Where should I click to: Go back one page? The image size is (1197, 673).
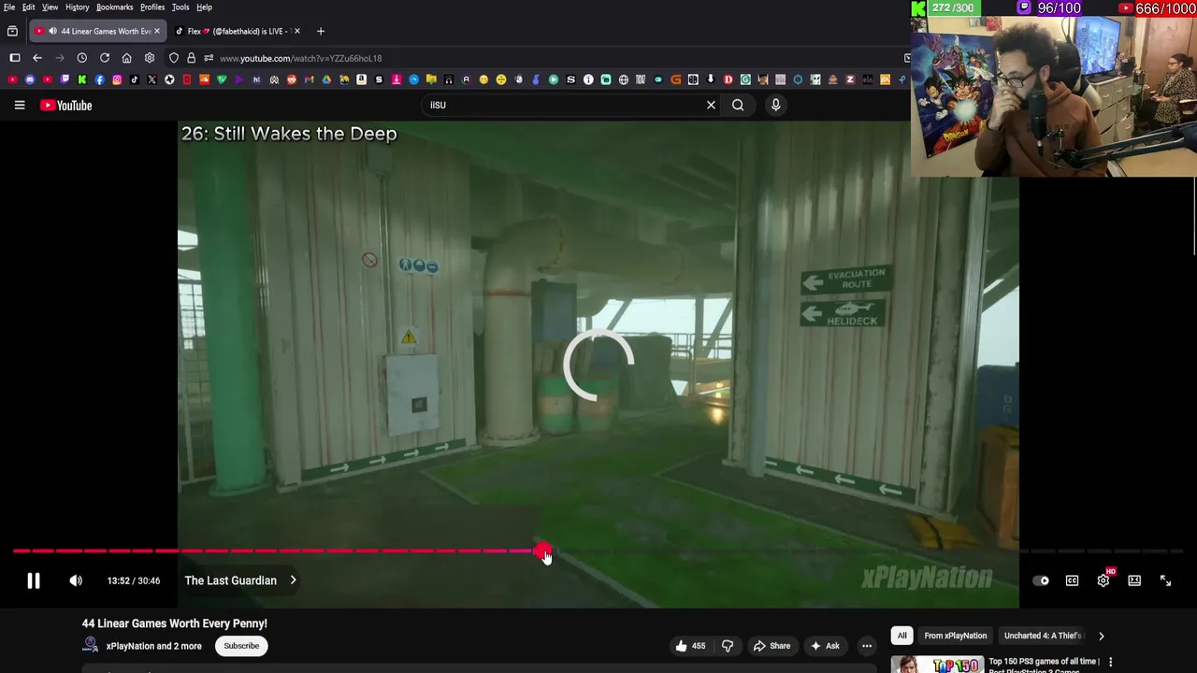37,58
